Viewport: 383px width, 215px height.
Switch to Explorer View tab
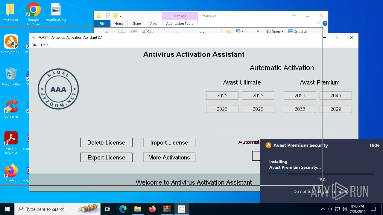point(153,24)
